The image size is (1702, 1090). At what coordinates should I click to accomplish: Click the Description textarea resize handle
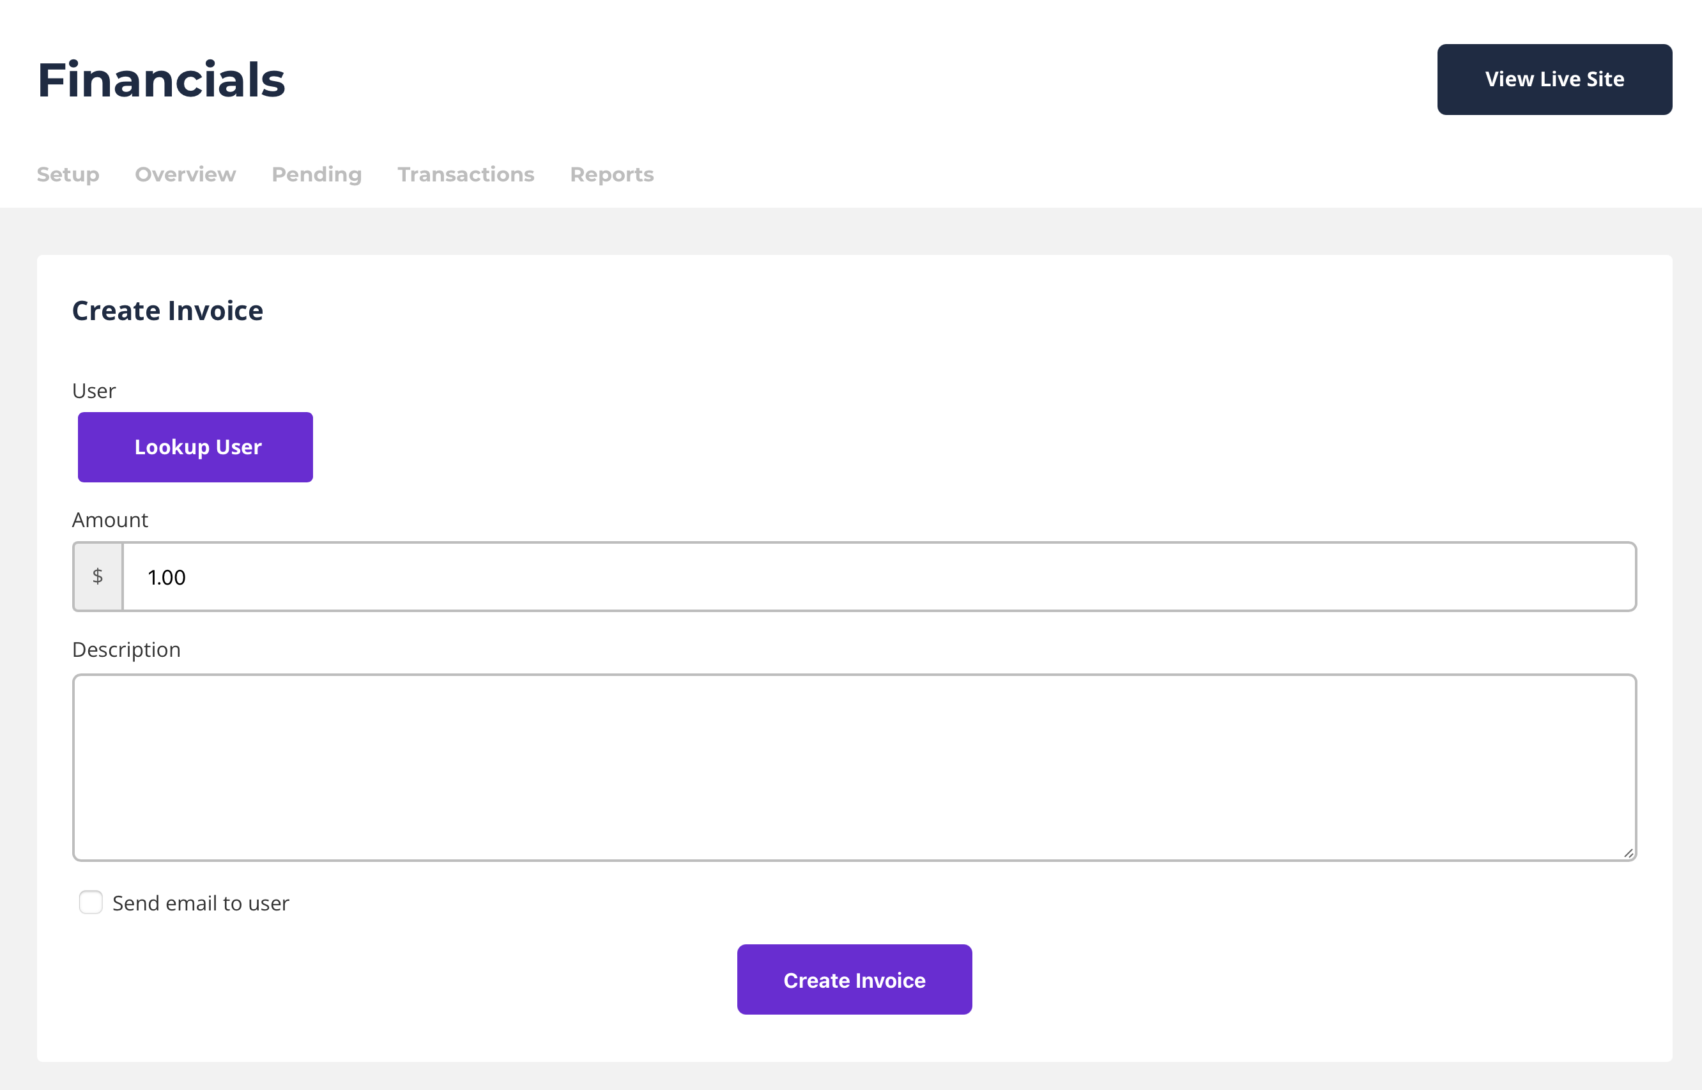1628,853
